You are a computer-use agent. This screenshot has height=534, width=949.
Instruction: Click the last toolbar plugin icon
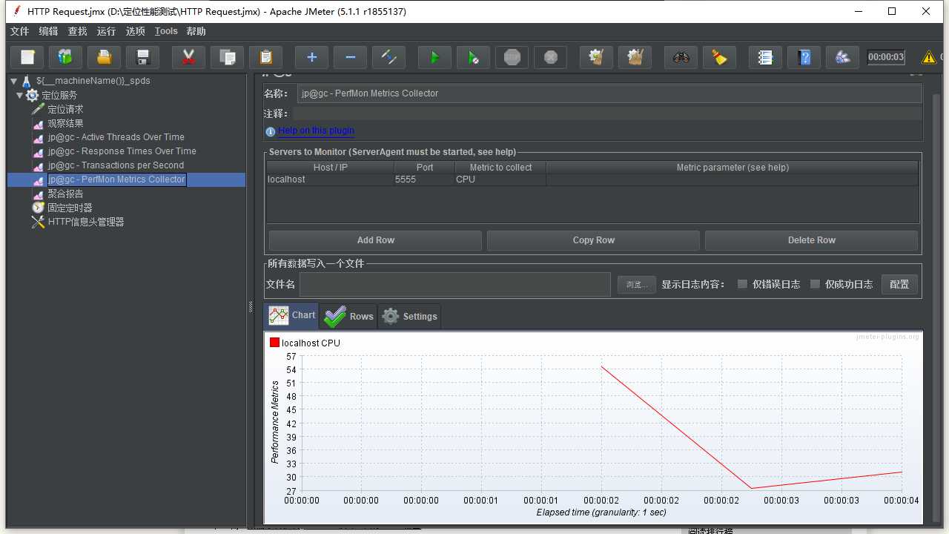pos(842,57)
